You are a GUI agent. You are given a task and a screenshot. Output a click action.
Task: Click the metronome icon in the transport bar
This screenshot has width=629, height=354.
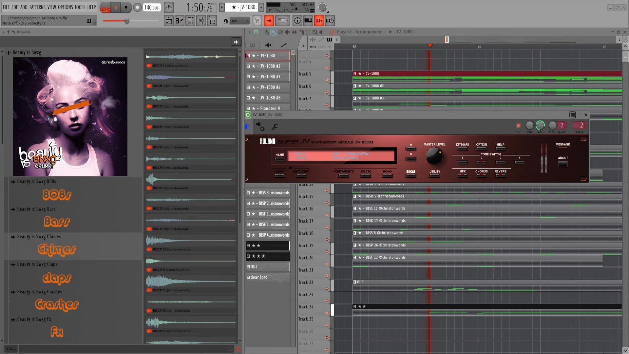pyautogui.click(x=169, y=7)
